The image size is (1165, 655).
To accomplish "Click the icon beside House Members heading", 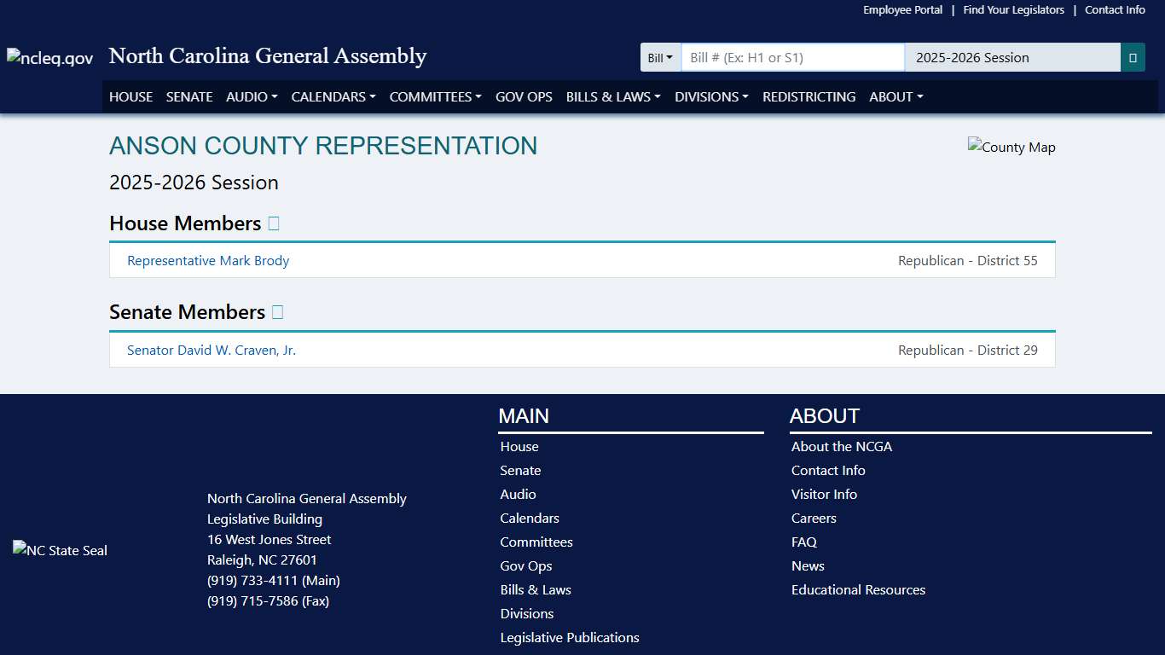I will click(274, 223).
